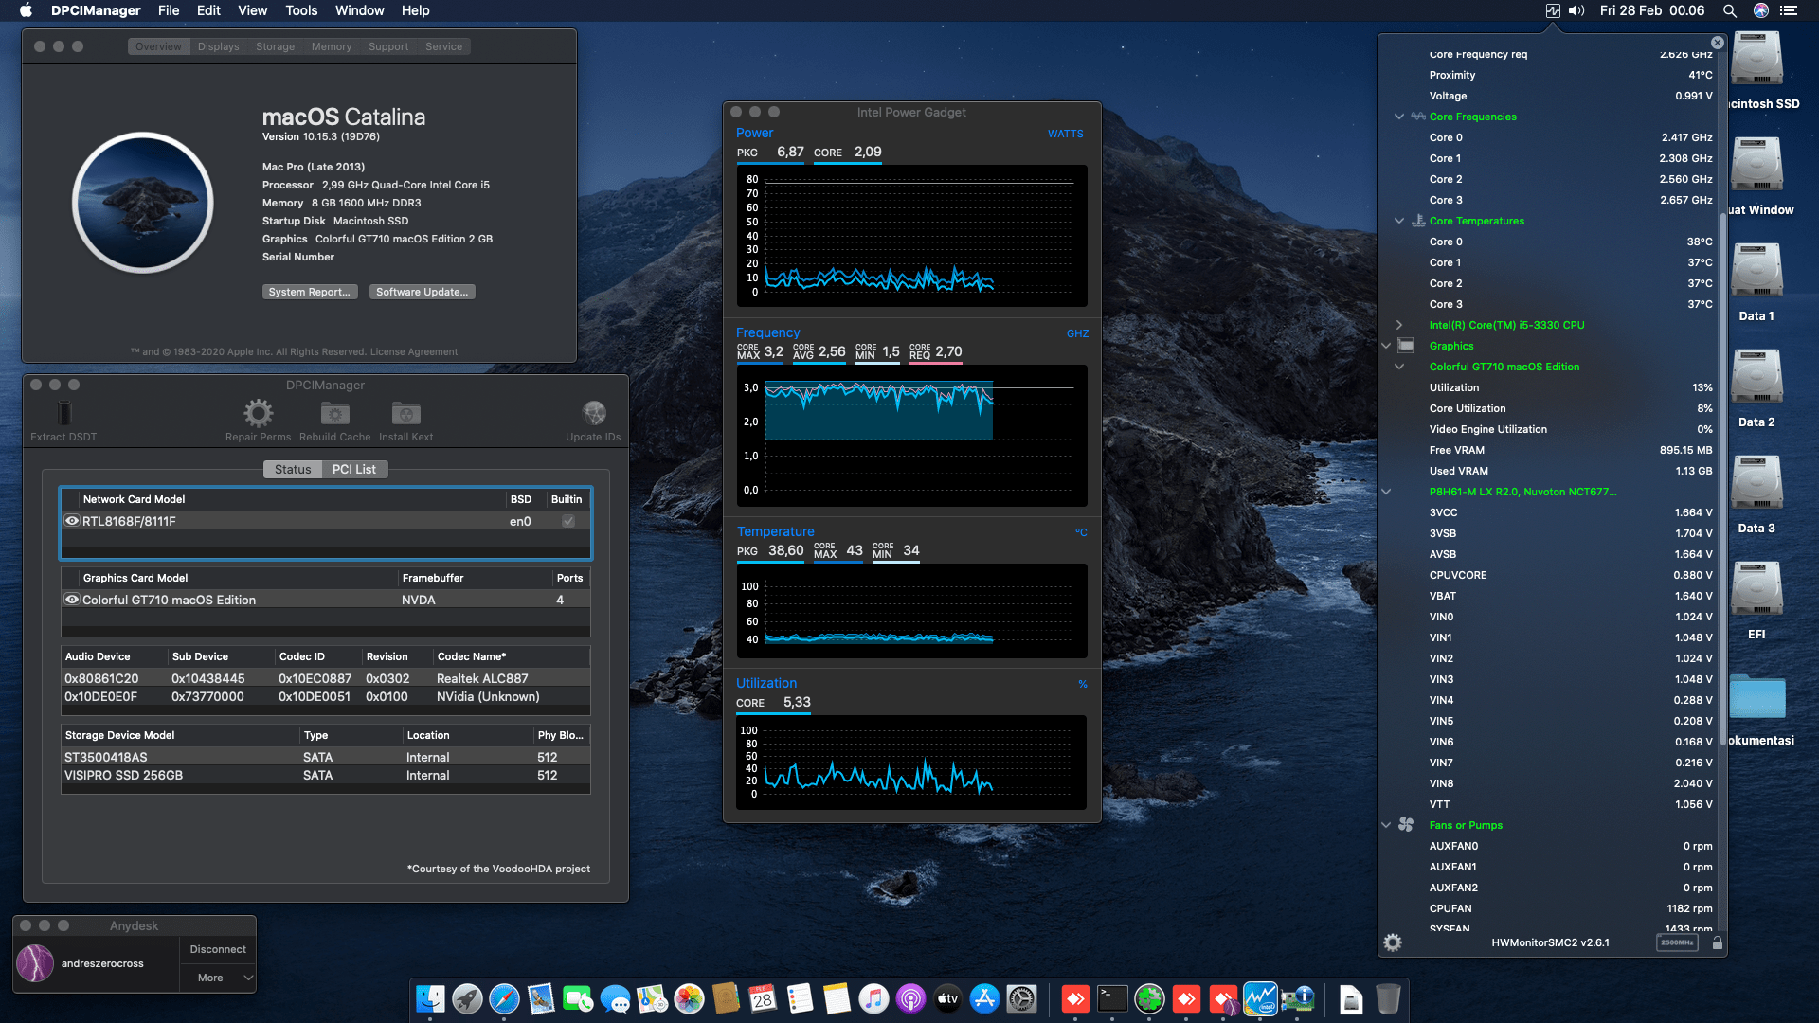The image size is (1819, 1023).
Task: Click the Support tab in About This Mac
Action: [x=388, y=46]
